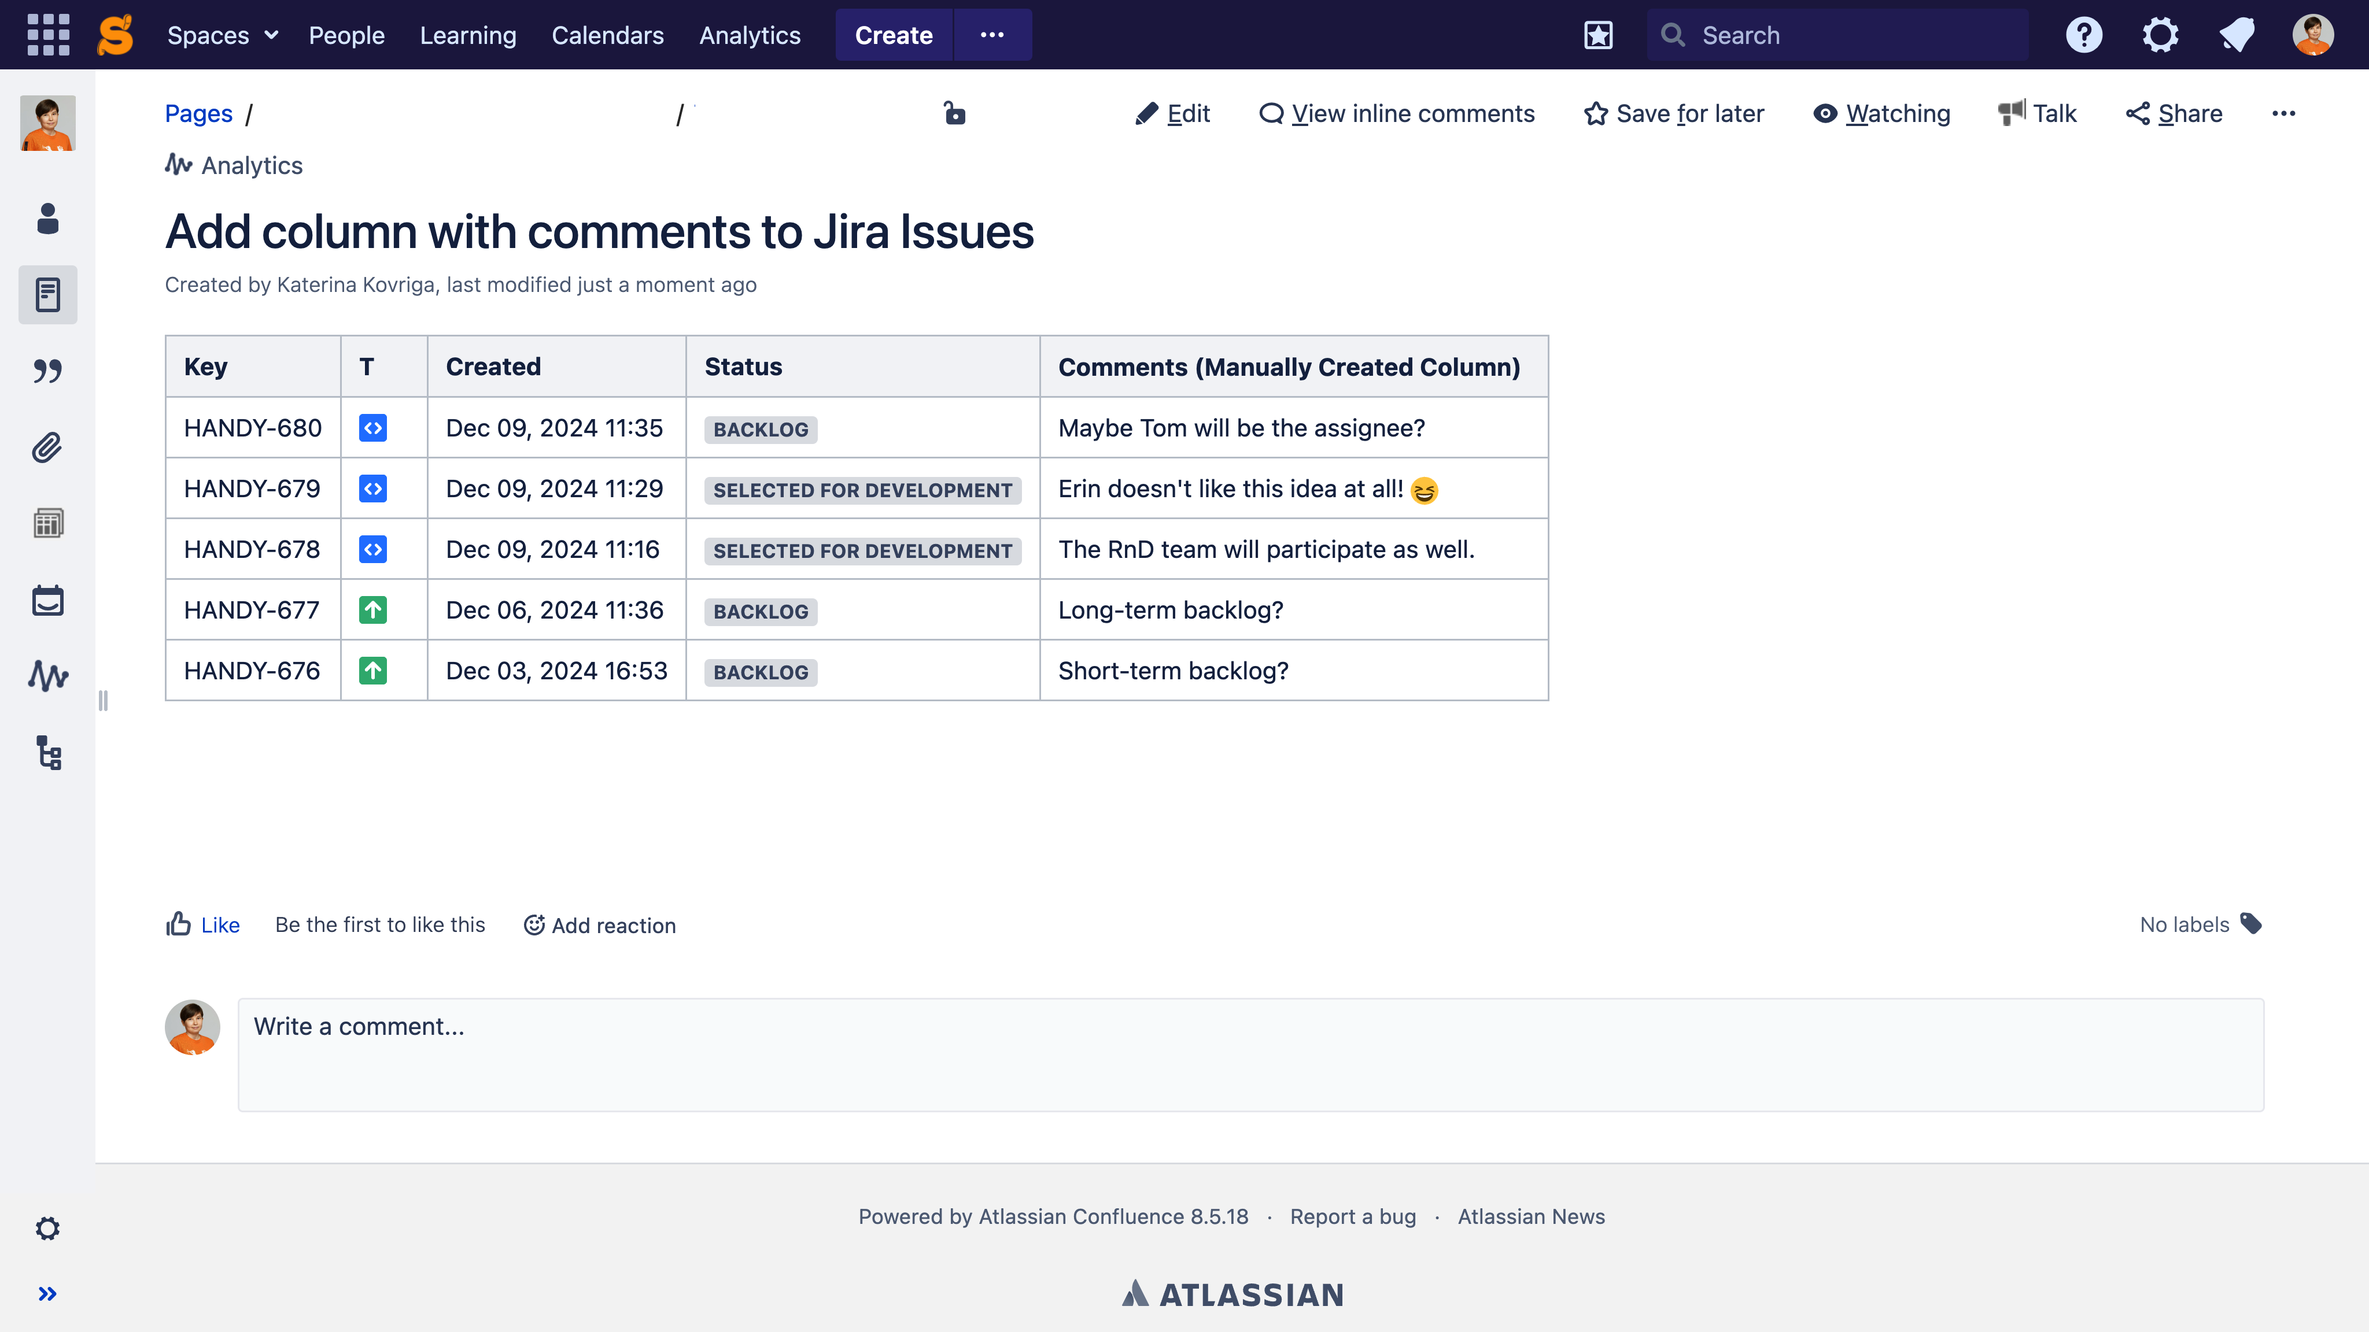The width and height of the screenshot is (2369, 1332).
Task: Open the page Analytics link under breadcrumbs
Action: click(234, 165)
